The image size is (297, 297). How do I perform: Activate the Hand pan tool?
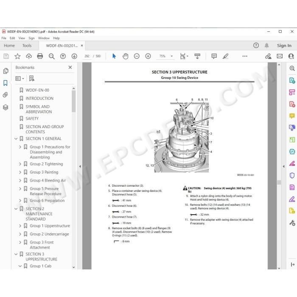pos(126,56)
